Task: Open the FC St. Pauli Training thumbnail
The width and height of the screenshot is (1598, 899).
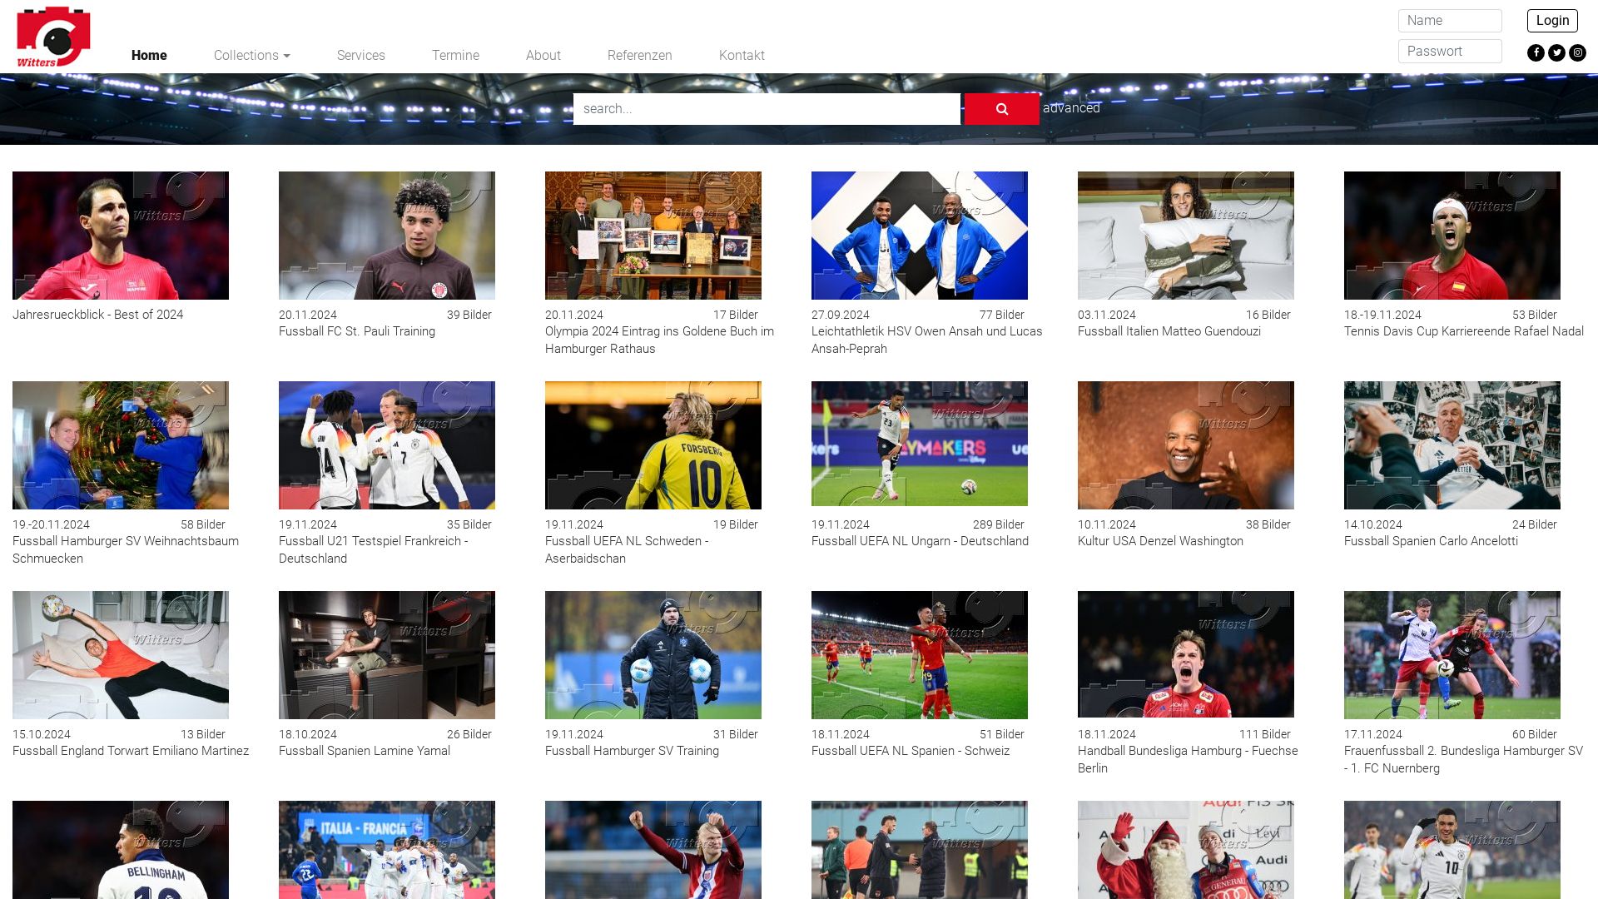Action: point(387,236)
